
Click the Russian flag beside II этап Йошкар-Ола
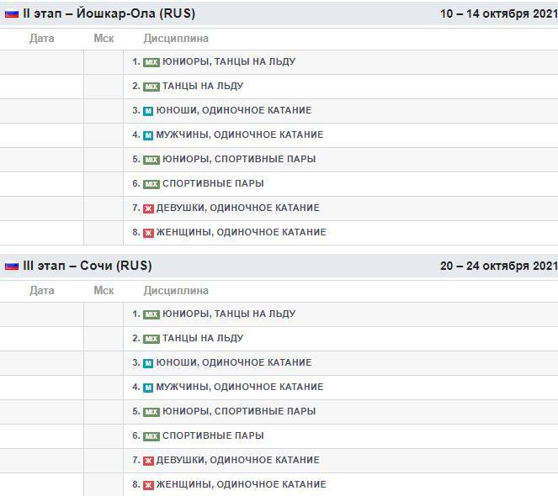click(x=12, y=13)
